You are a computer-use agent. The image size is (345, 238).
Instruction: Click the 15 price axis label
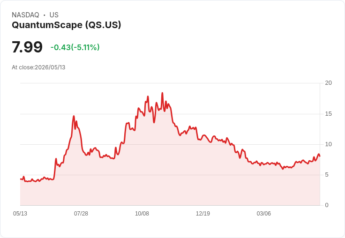pos(329,114)
